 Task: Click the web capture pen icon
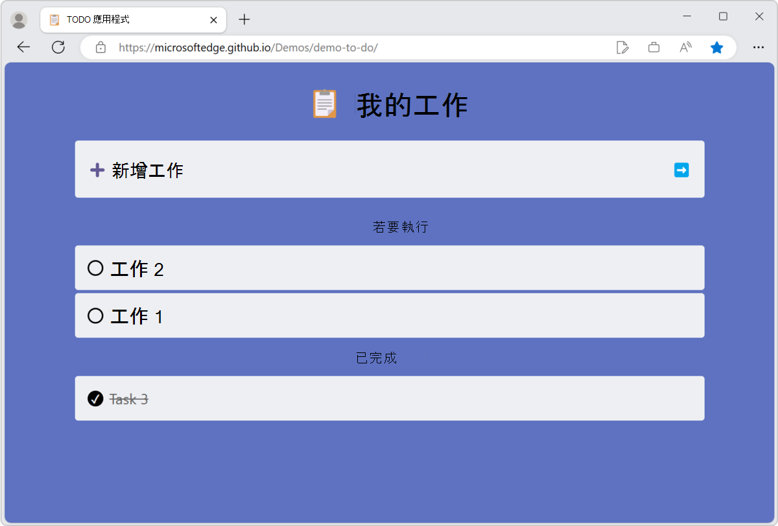pos(622,47)
